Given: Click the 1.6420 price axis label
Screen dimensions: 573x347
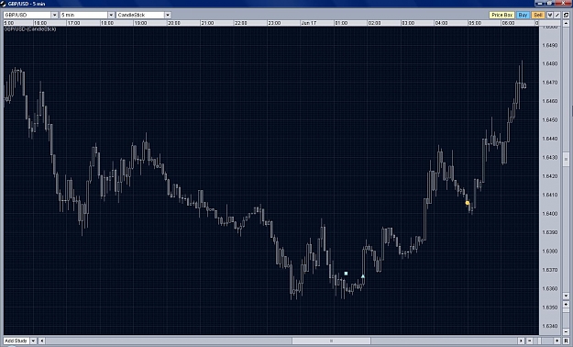Looking at the screenshot, I should point(550,176).
